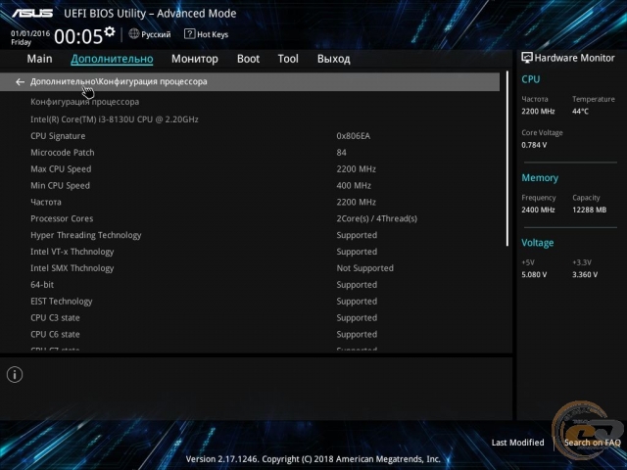Click the ASUS logo

coord(32,14)
